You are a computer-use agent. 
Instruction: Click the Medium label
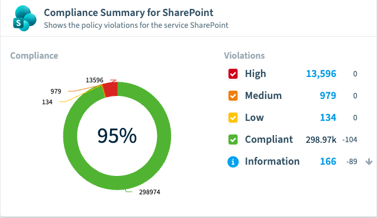263,95
